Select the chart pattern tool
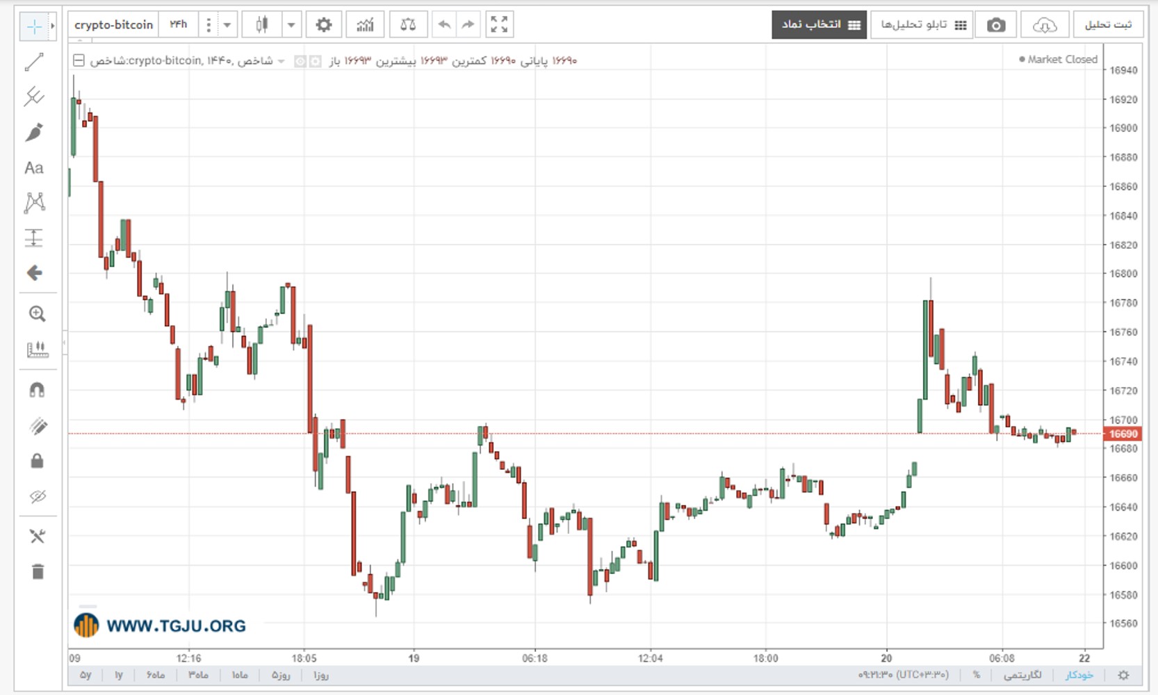The image size is (1158, 695). pyautogui.click(x=34, y=202)
